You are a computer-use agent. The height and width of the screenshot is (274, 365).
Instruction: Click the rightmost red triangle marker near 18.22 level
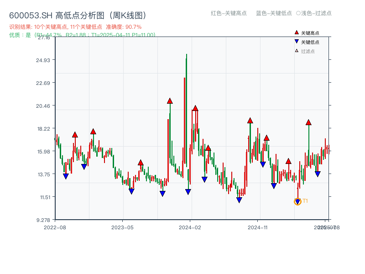(x=308, y=122)
